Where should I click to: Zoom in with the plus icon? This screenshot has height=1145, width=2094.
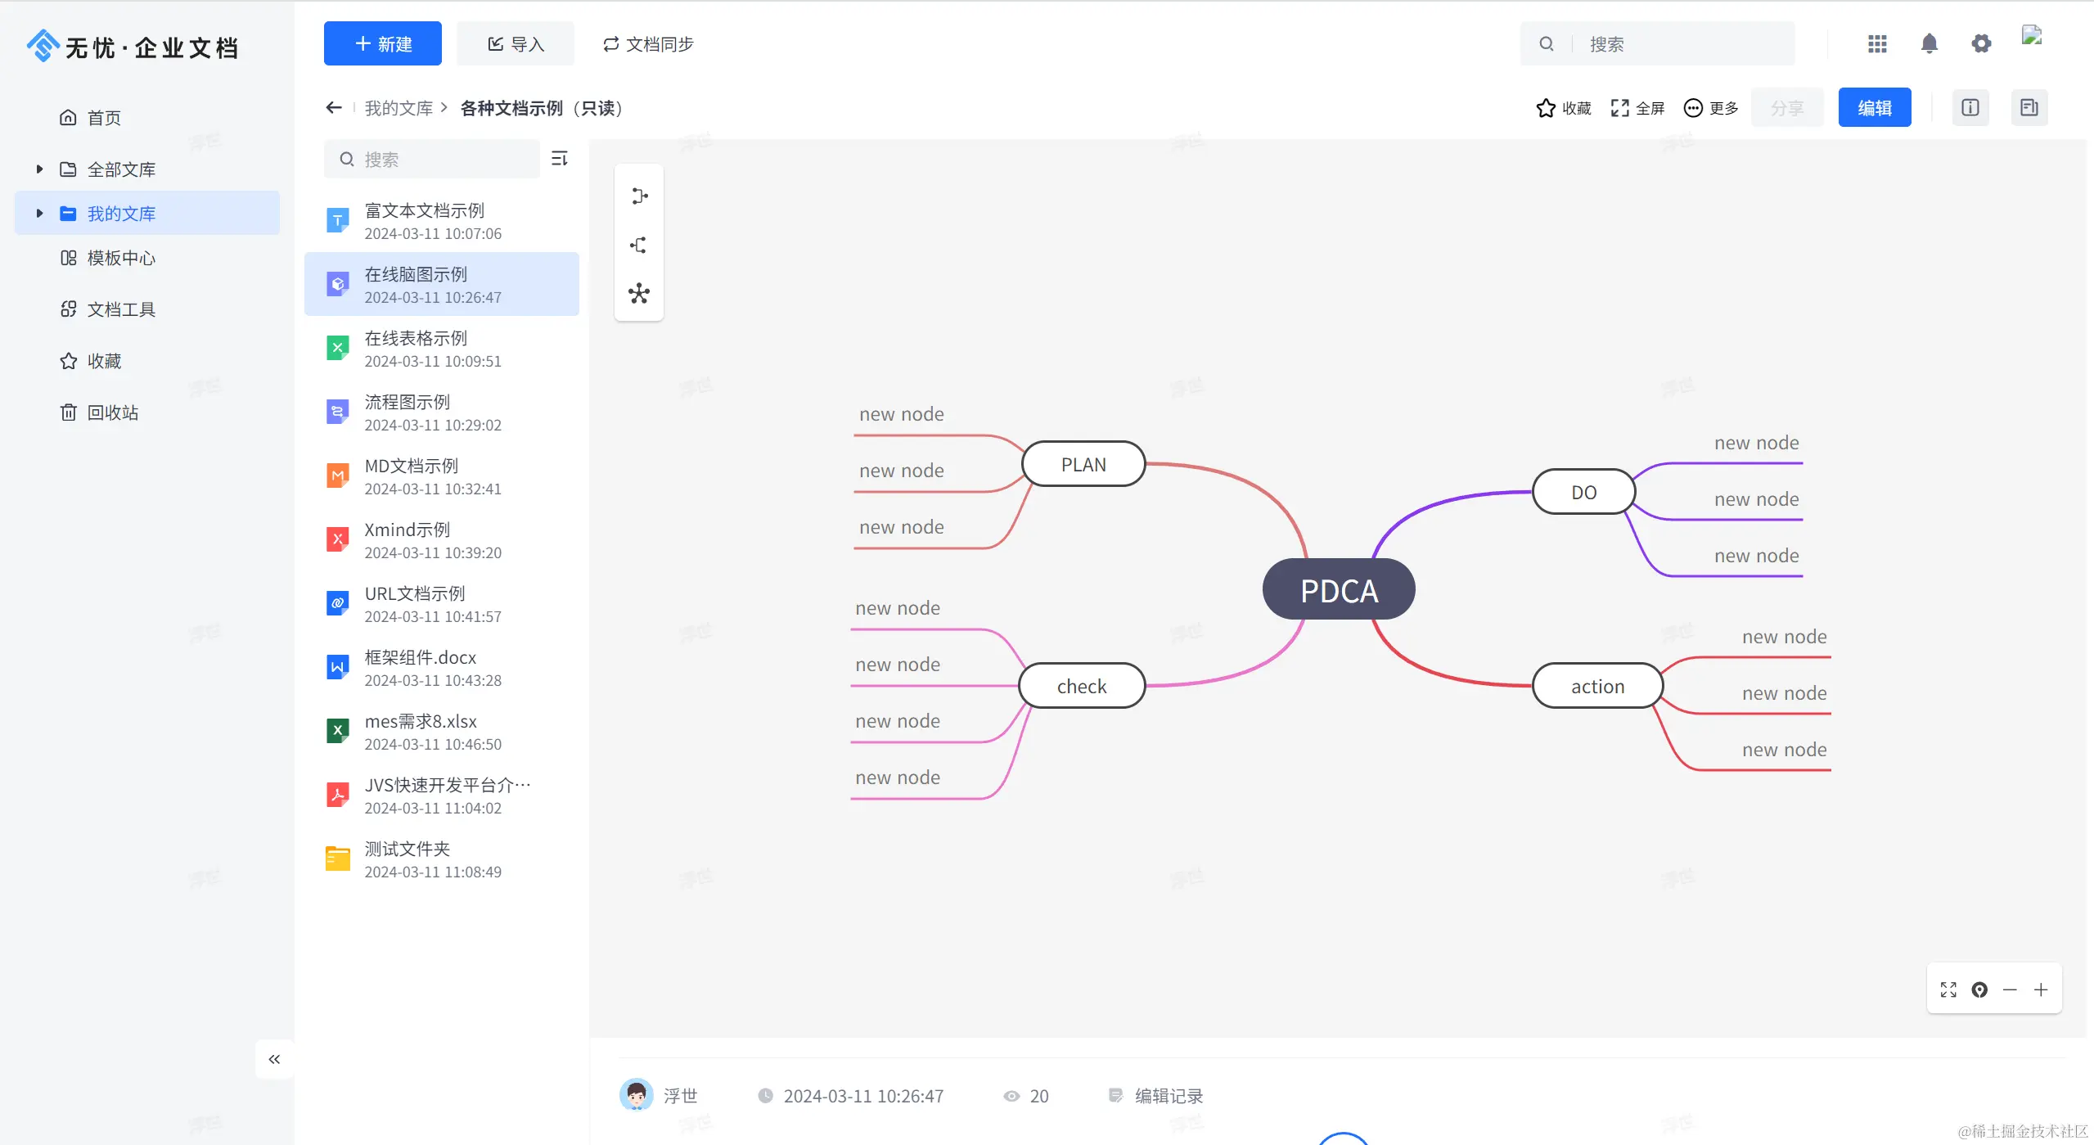pos(2041,990)
